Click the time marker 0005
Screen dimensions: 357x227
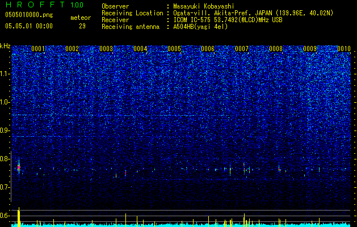174,49
